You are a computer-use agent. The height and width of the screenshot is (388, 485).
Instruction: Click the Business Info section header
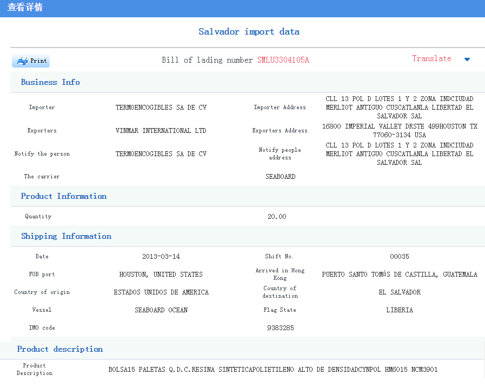tap(50, 82)
